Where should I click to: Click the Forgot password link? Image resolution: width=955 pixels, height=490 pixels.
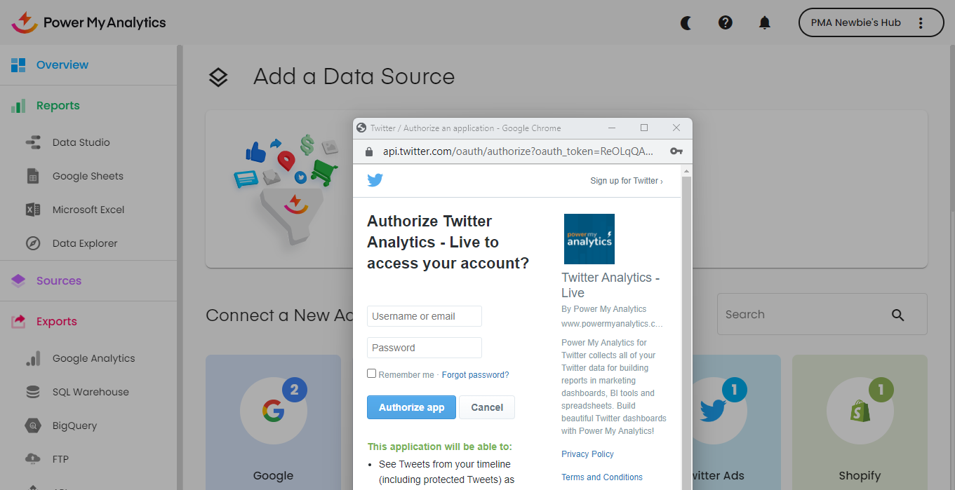(475, 375)
